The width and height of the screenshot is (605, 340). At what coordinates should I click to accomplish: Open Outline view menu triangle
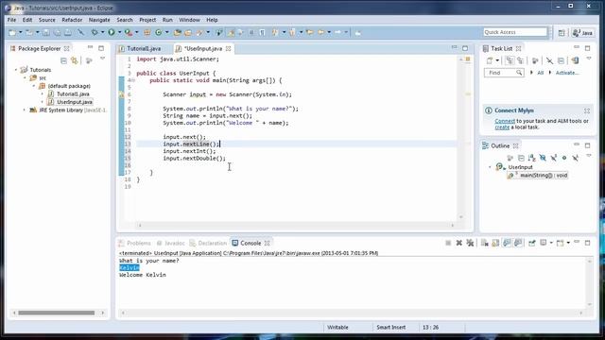pos(589,156)
